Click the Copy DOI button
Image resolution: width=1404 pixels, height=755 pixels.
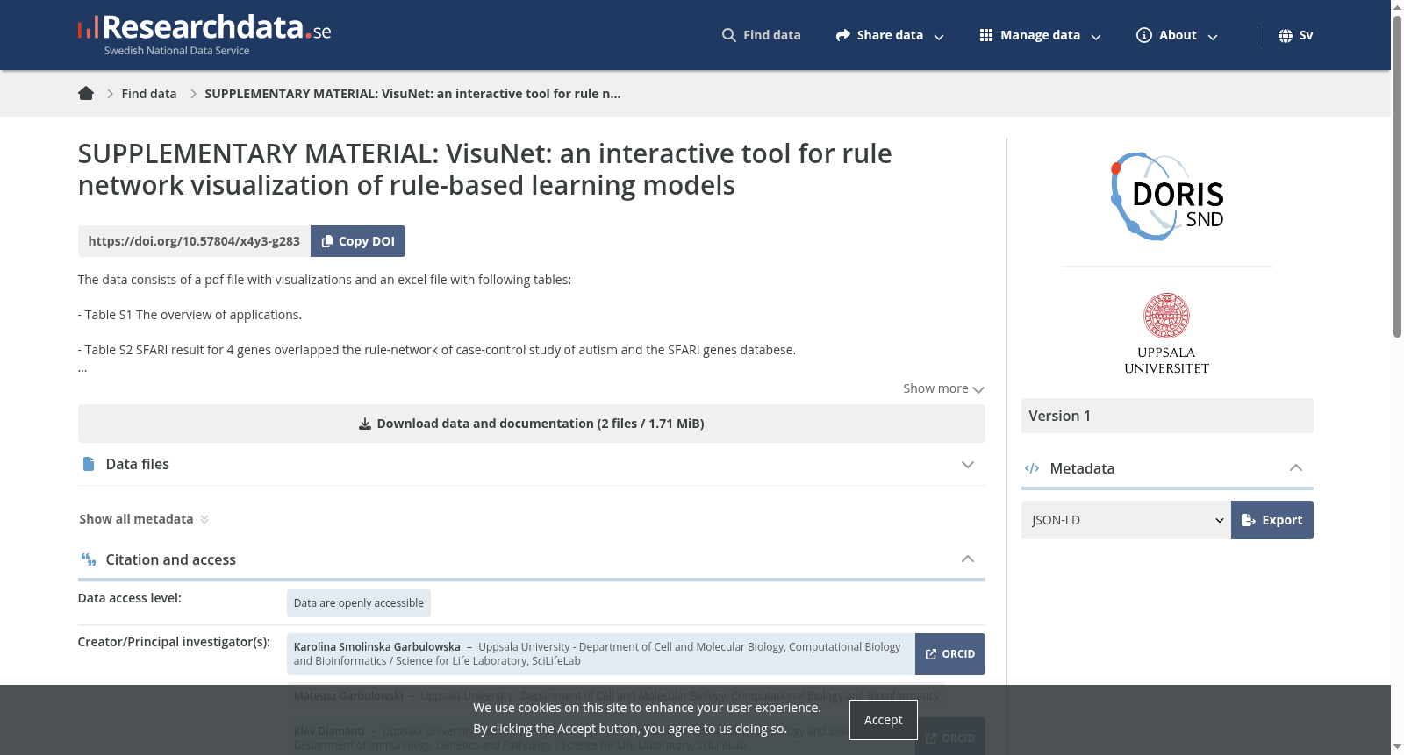358,241
